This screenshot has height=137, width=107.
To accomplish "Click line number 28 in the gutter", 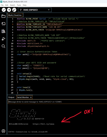I will 12,93.
